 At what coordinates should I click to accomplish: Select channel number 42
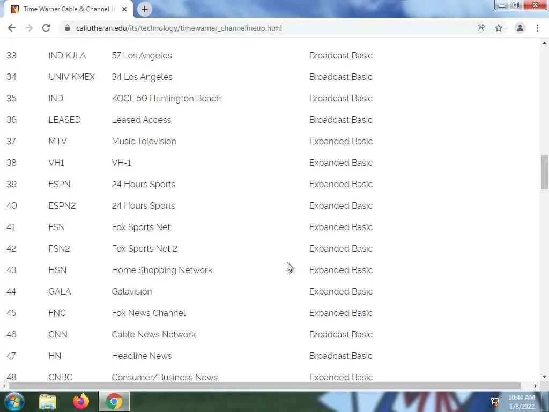pyautogui.click(x=11, y=249)
